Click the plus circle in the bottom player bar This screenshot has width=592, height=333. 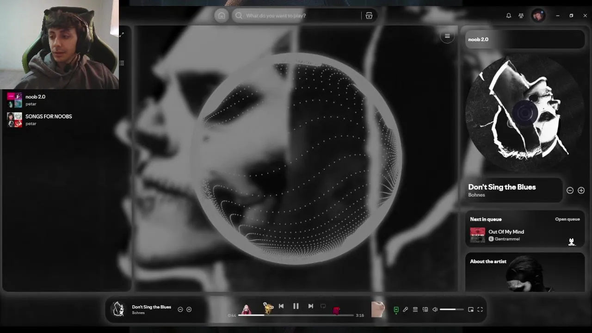pyautogui.click(x=189, y=309)
